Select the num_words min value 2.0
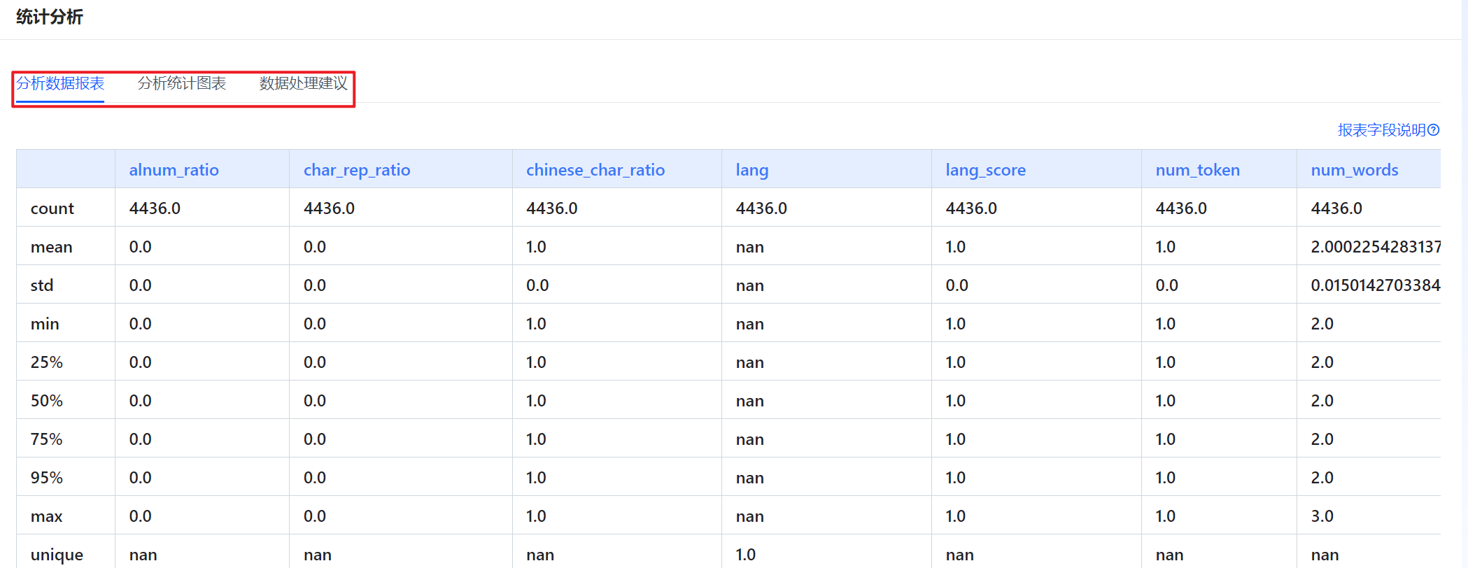 point(1322,324)
